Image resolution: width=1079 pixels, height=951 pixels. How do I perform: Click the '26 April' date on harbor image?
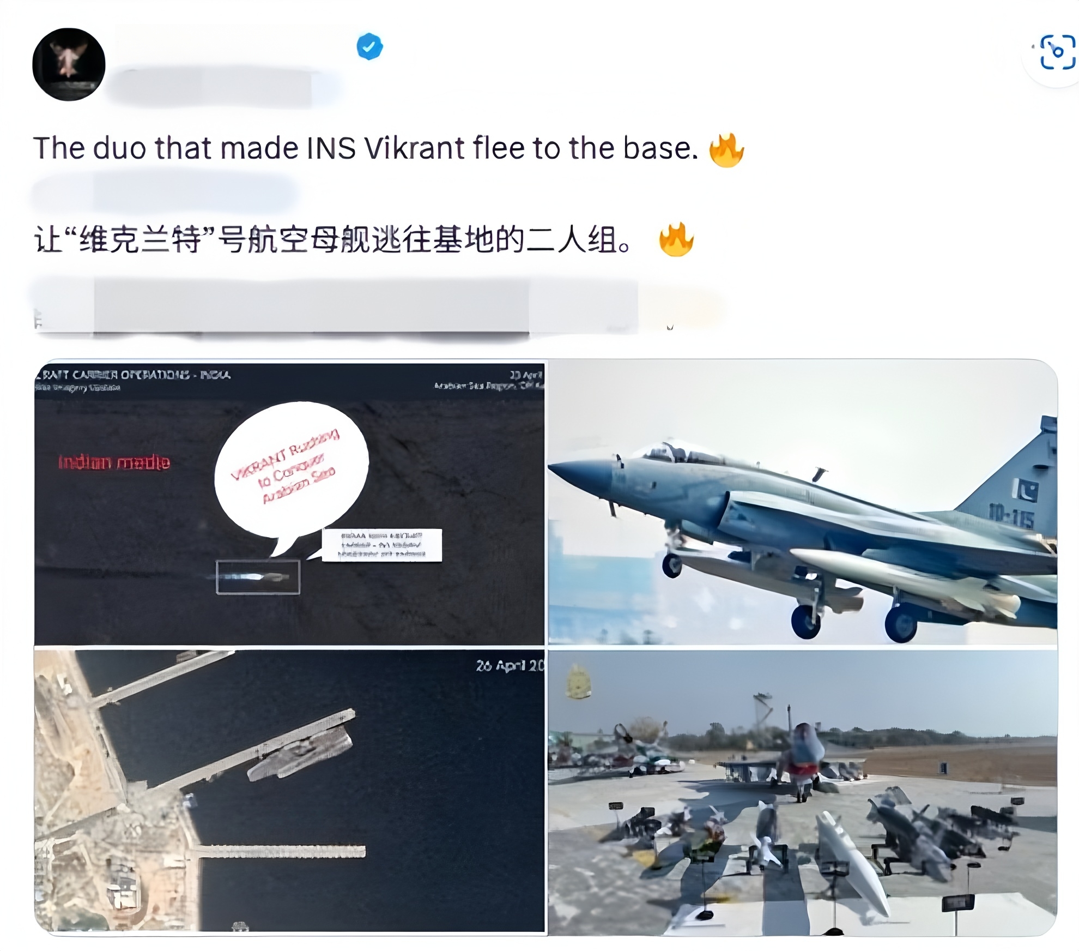pyautogui.click(x=510, y=665)
